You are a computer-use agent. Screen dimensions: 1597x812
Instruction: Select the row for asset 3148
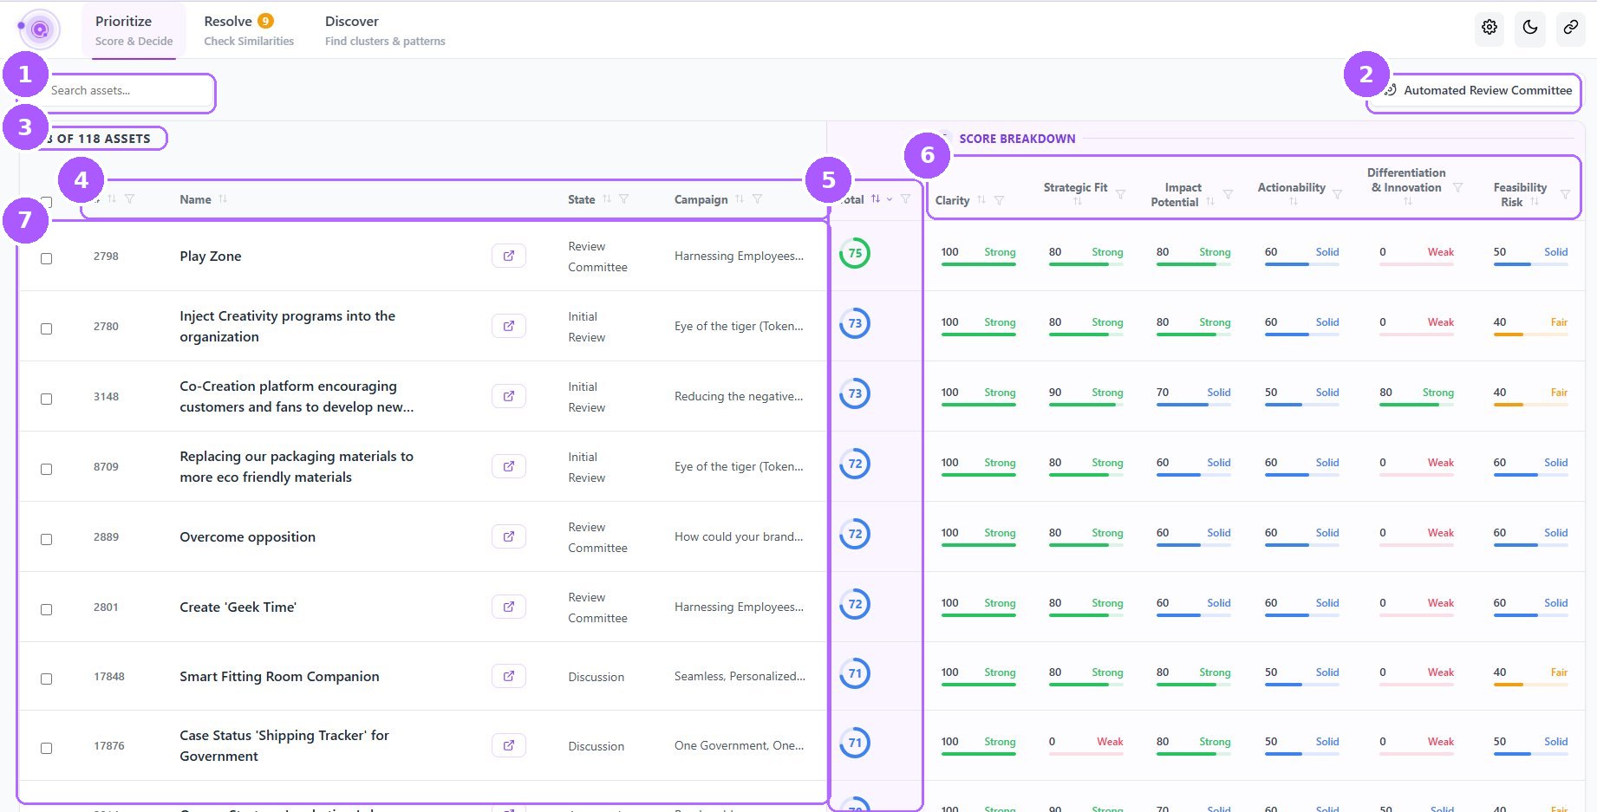[47, 399]
